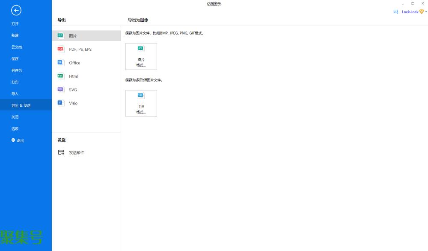
Task: Open 选项 settings entry
Action: click(15, 128)
